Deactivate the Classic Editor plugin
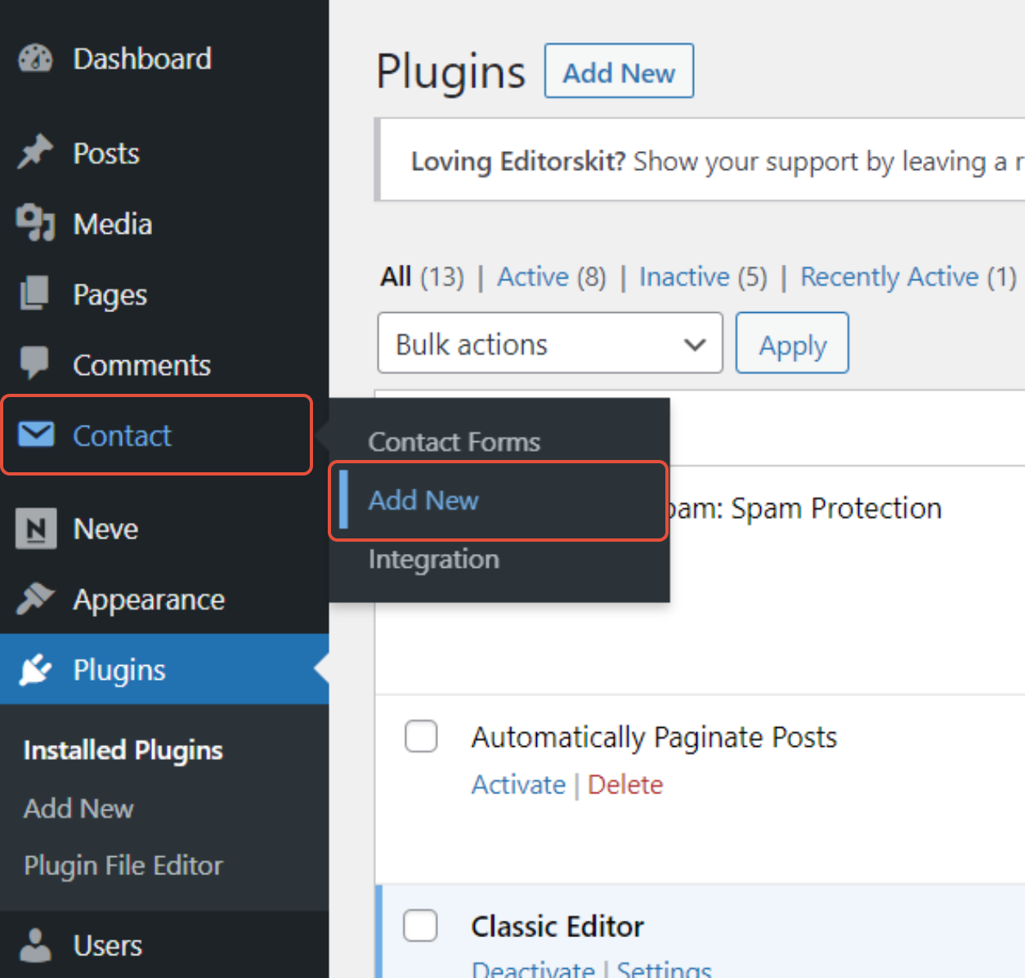The width and height of the screenshot is (1025, 978). (533, 969)
